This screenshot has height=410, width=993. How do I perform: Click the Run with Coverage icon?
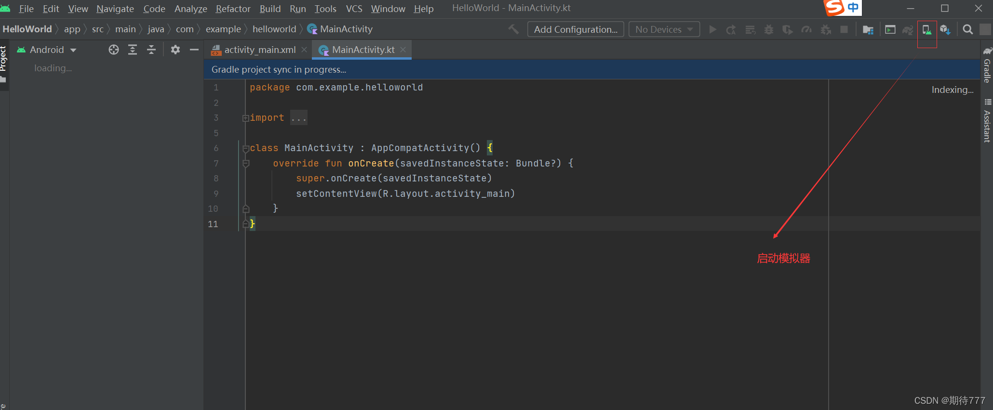[x=788, y=29]
